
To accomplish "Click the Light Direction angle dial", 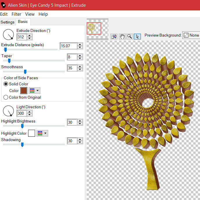I will [8, 111].
